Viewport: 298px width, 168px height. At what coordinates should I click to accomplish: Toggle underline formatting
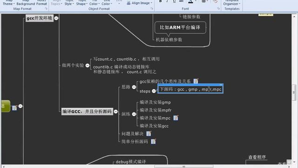174,1
